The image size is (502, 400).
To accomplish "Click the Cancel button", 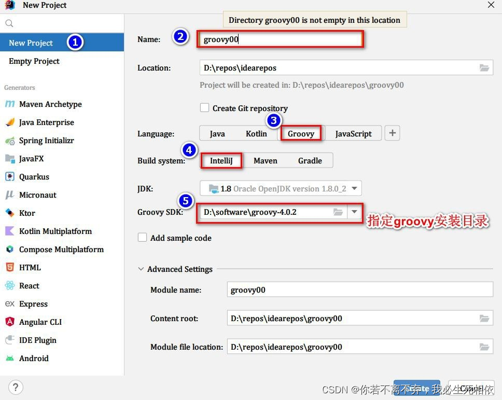I will 471,388.
